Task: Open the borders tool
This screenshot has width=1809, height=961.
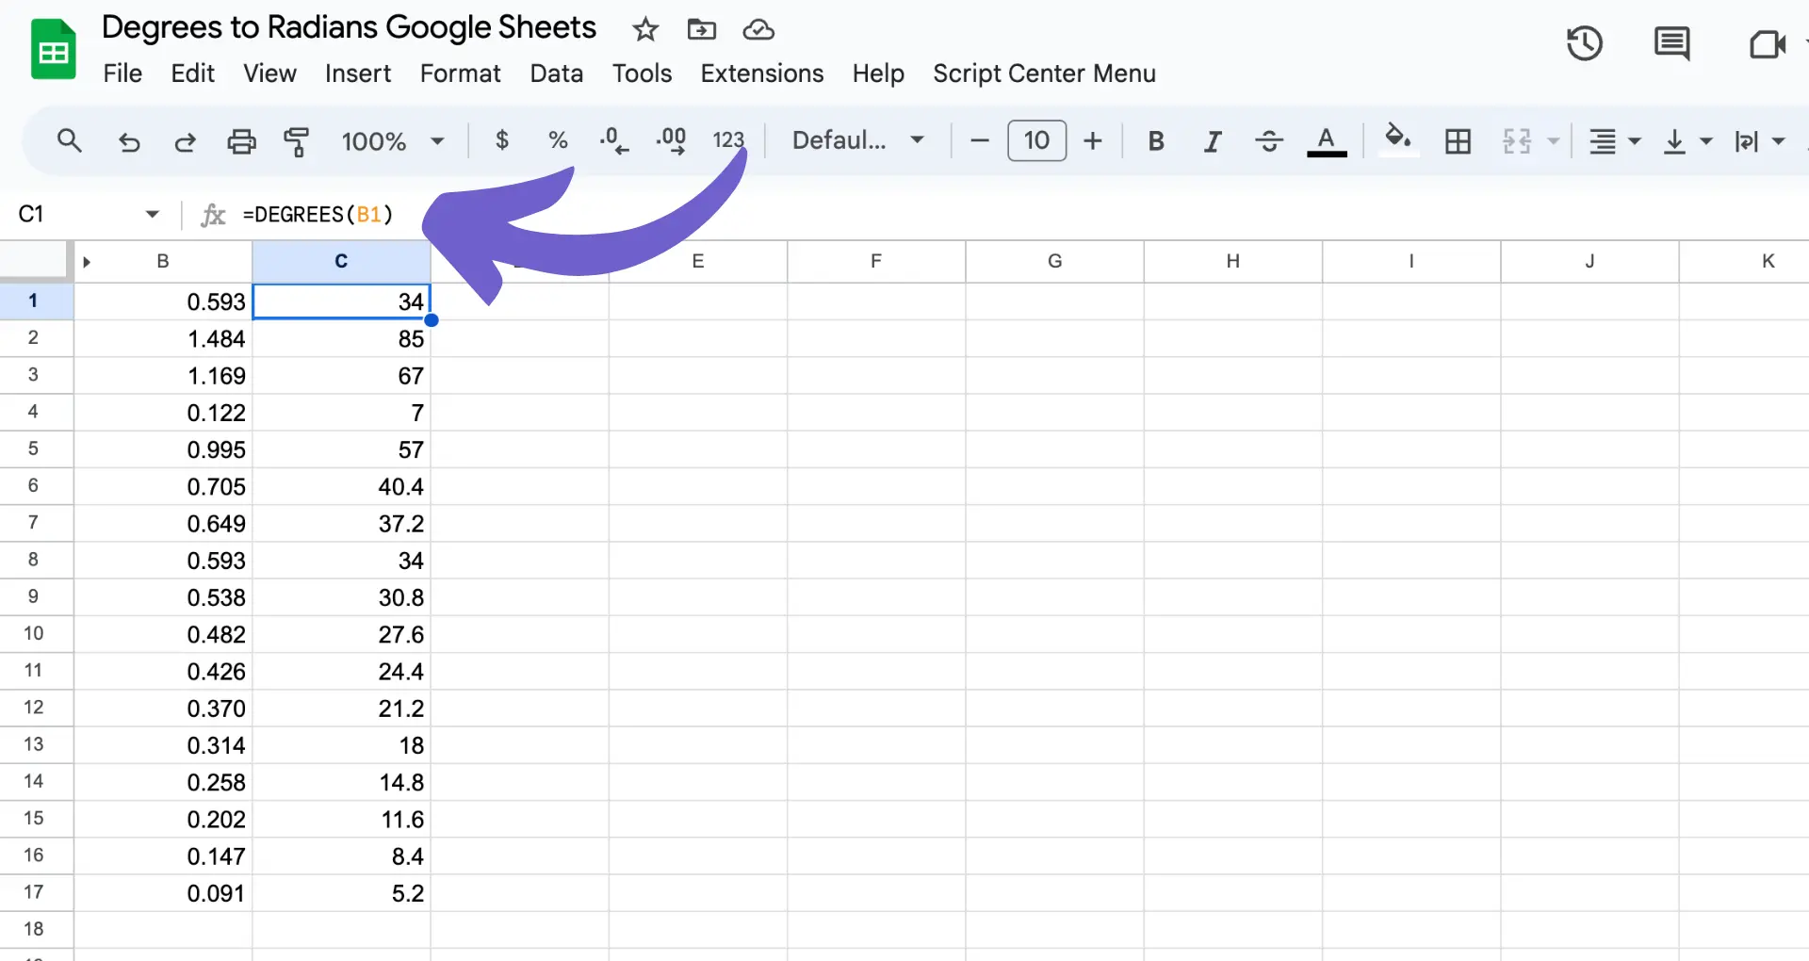Action: (1458, 141)
